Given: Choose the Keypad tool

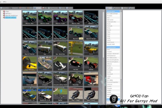Looking at the screenshot, I should pyautogui.click(x=113, y=52).
